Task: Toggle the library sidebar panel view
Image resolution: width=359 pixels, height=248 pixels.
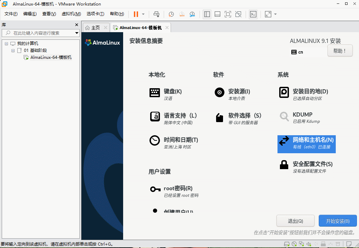Action: pos(207,14)
